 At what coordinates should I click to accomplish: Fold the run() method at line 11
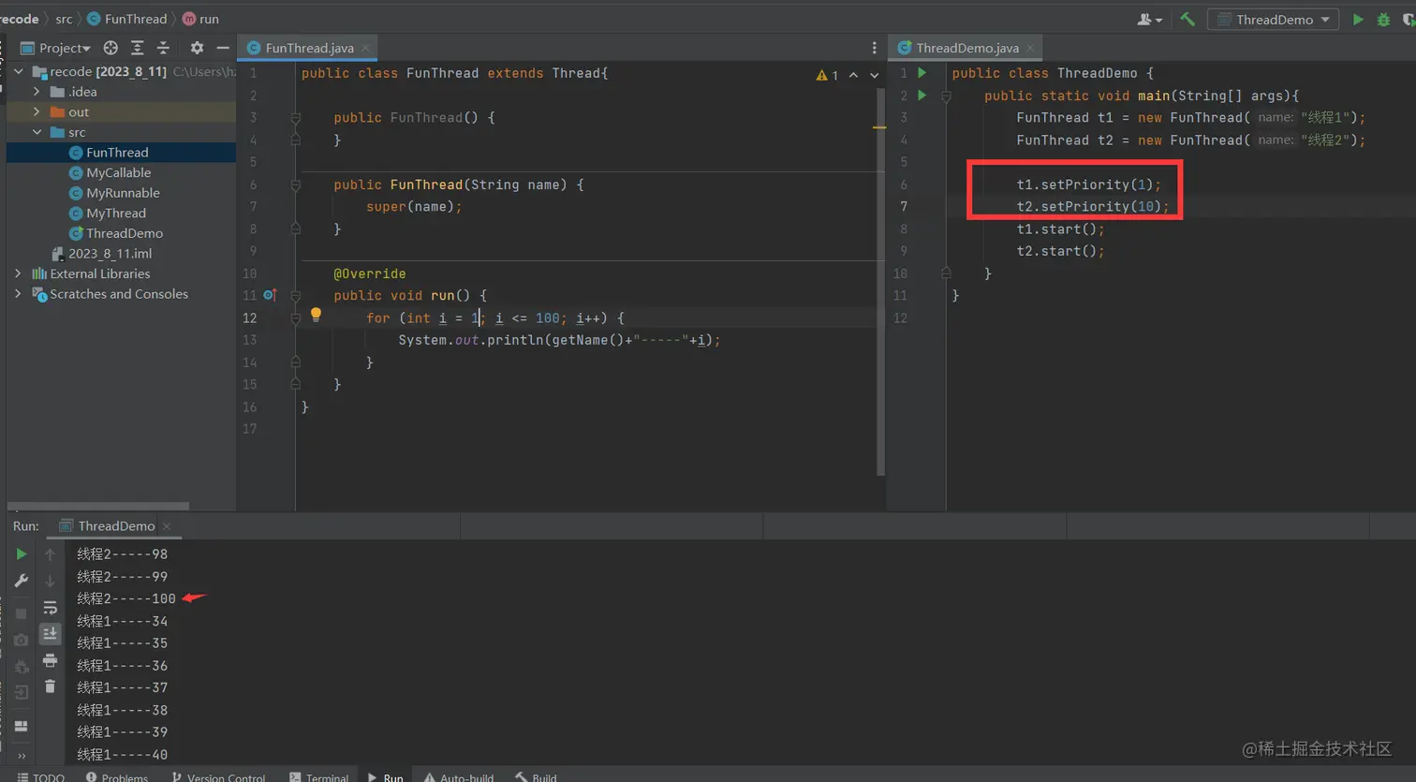coord(295,295)
